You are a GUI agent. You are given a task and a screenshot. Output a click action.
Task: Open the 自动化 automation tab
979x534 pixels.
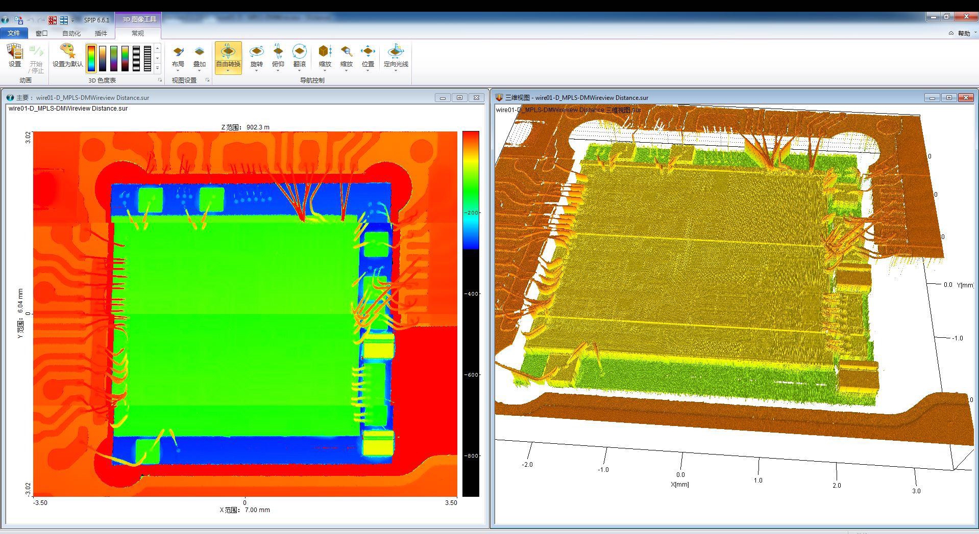(71, 33)
